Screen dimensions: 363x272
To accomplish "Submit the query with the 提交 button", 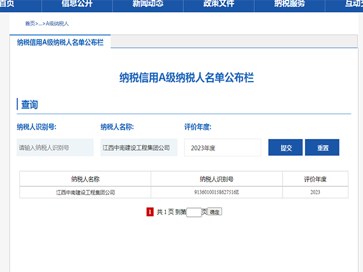I will click(286, 147).
